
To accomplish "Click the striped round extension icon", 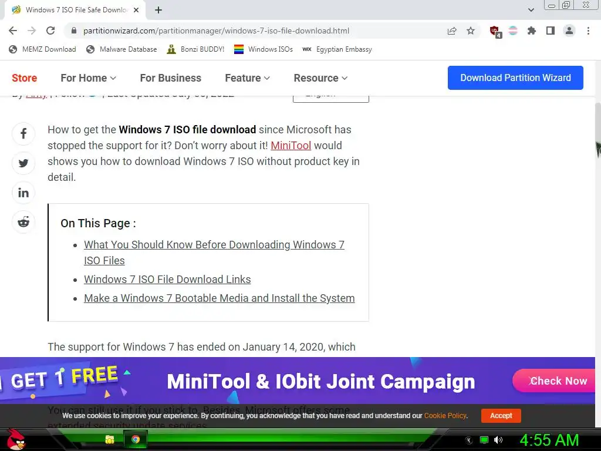I will [x=513, y=31].
